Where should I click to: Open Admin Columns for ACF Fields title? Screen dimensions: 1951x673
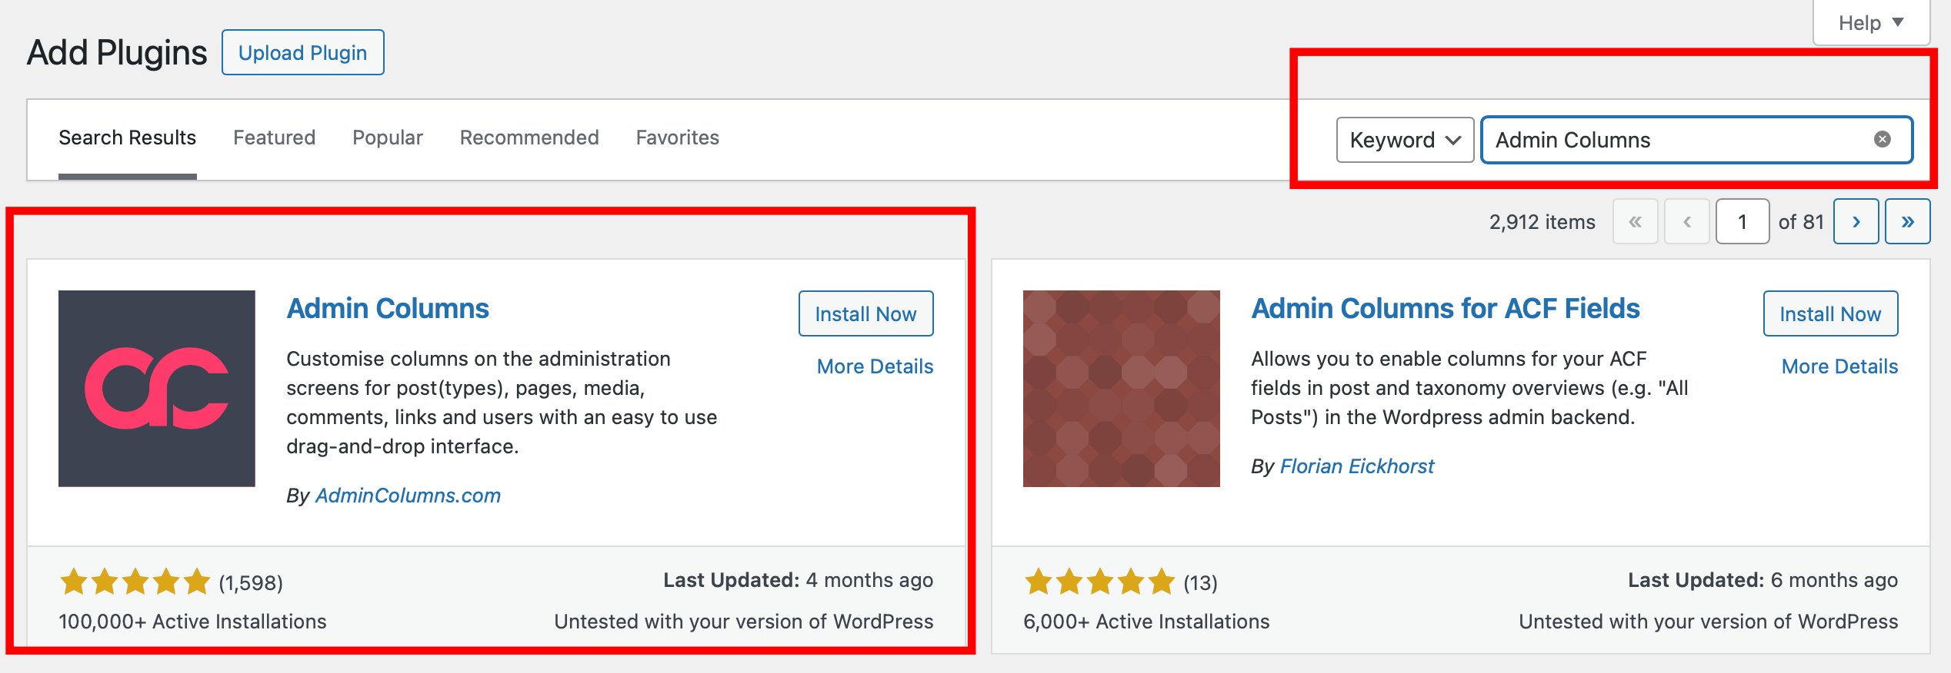pos(1446,308)
